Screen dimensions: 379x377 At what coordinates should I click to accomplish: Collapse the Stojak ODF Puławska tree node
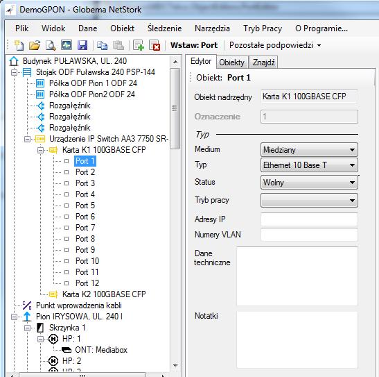click(x=15, y=72)
